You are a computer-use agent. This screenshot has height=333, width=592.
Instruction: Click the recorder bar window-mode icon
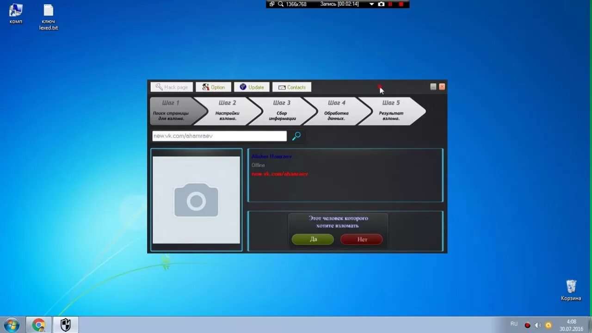coord(272,4)
